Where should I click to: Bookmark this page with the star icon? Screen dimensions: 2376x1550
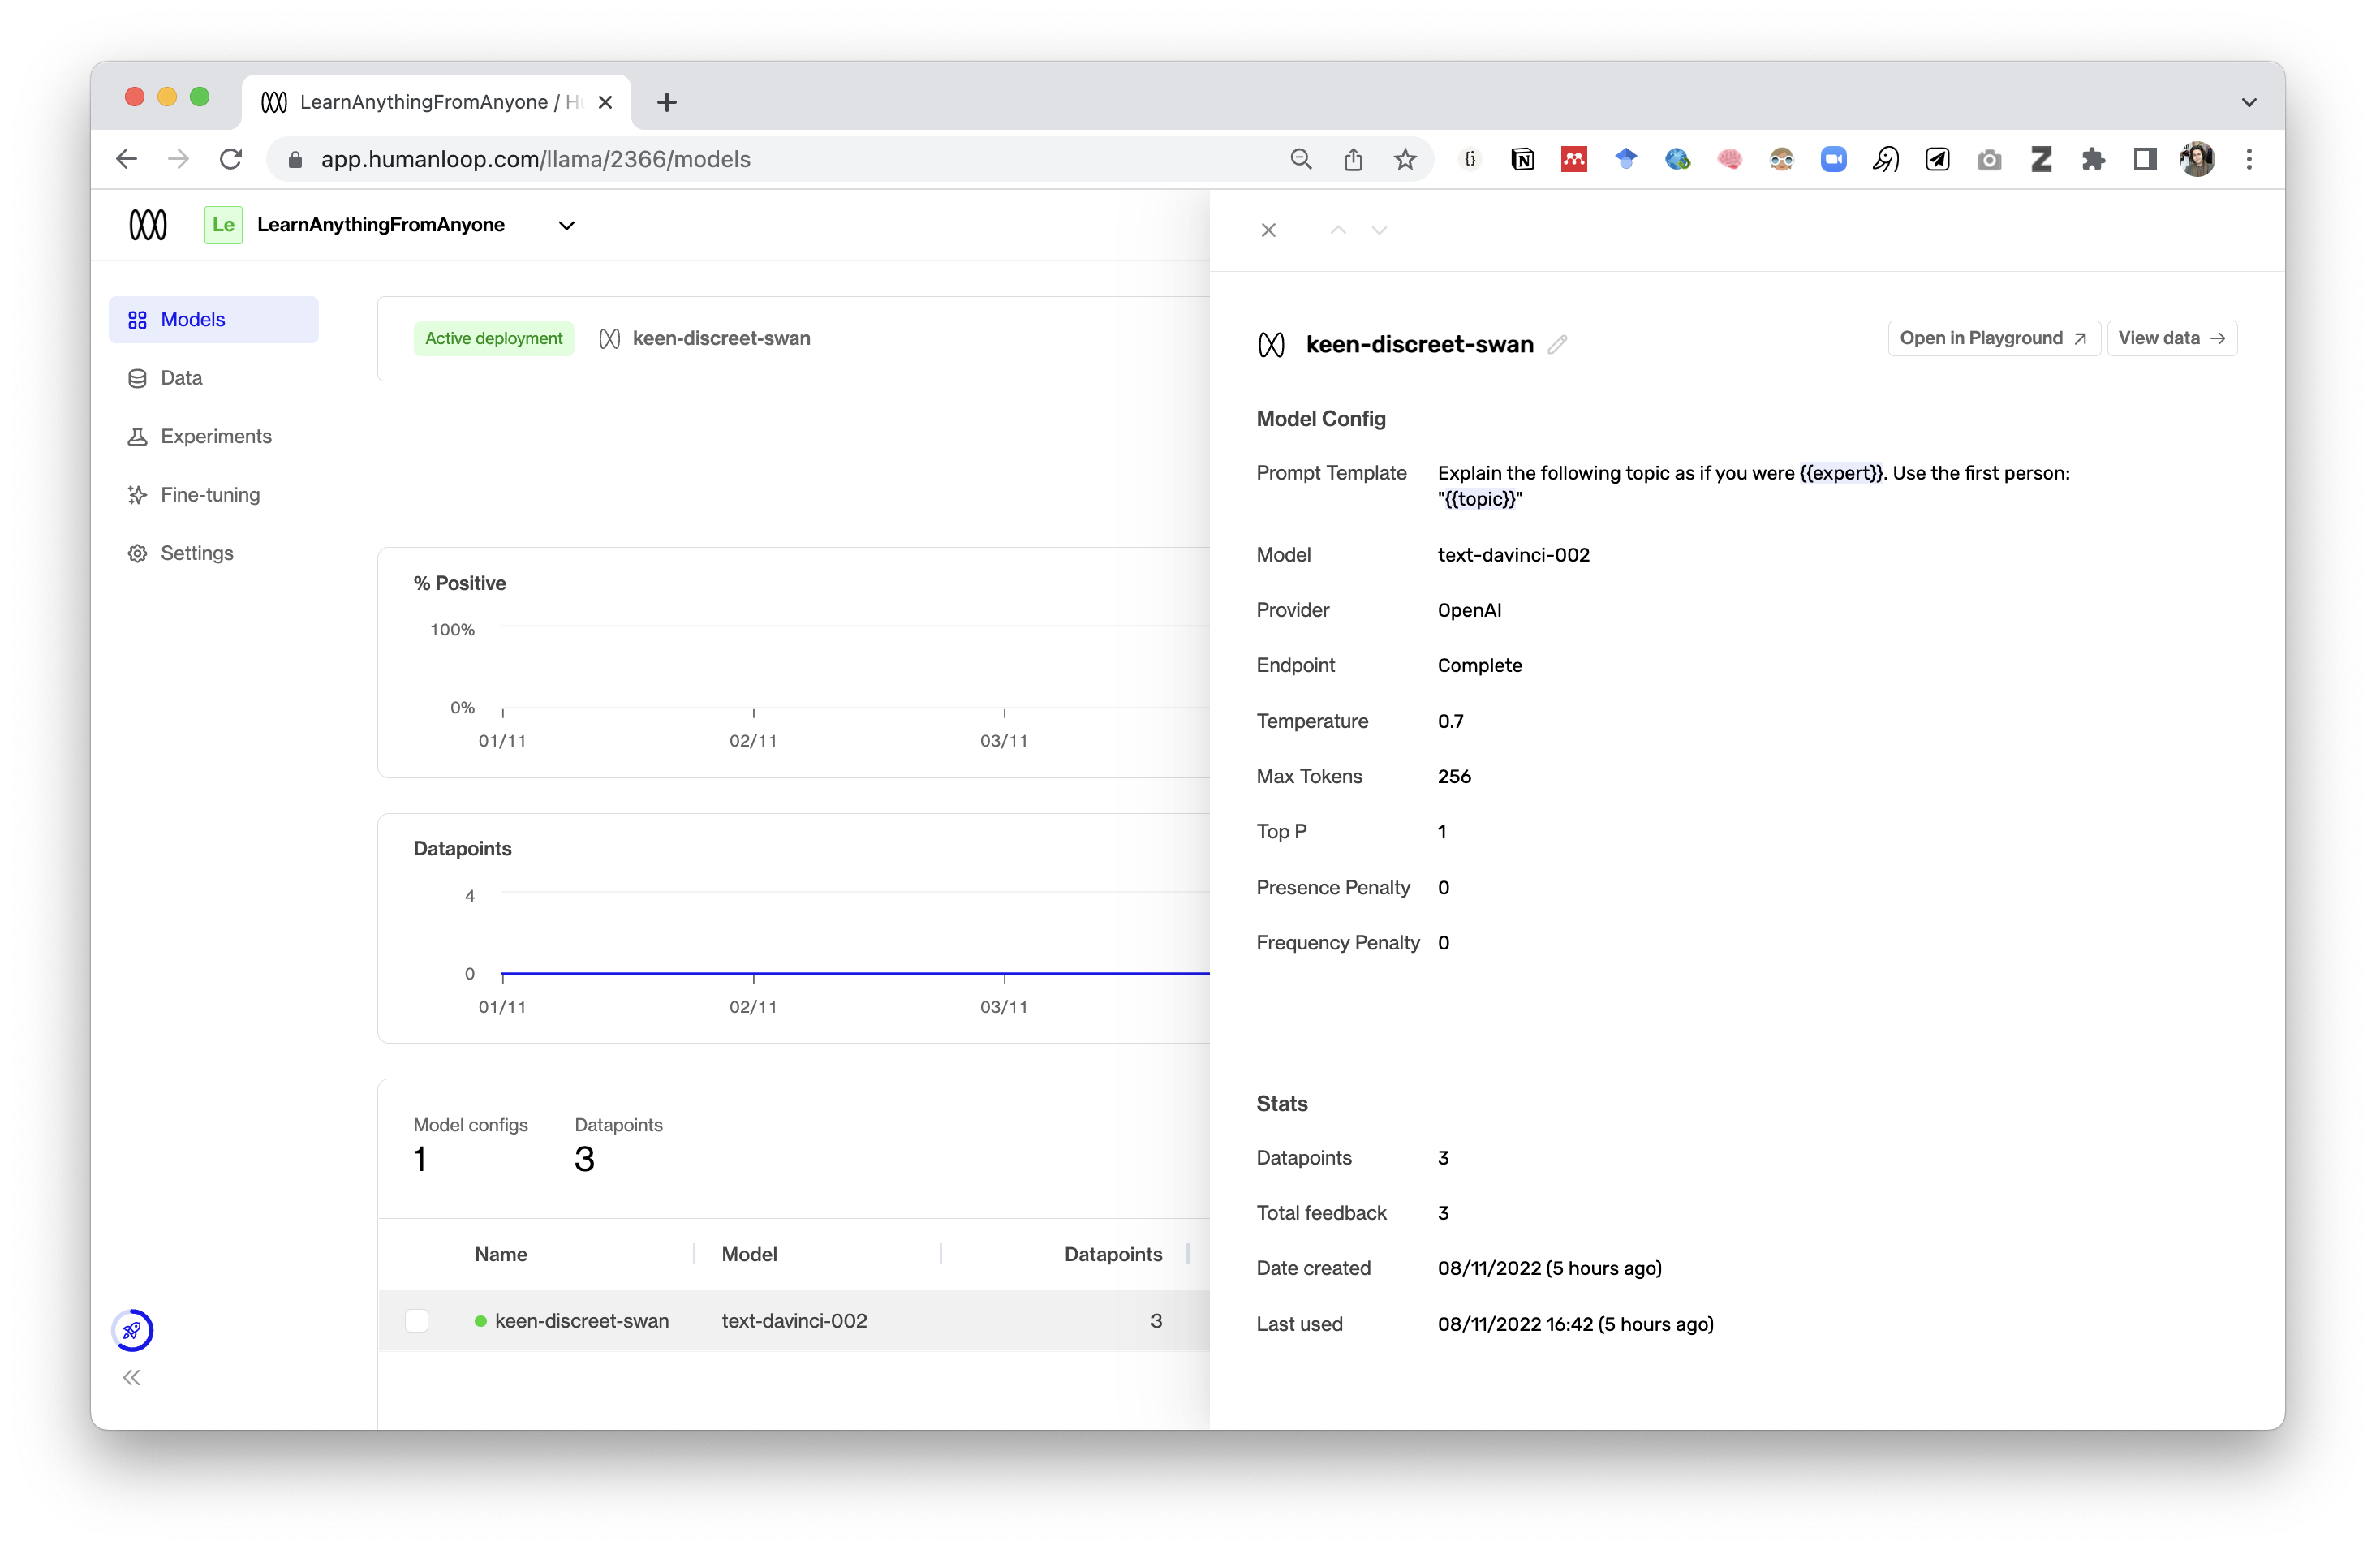[x=1405, y=160]
